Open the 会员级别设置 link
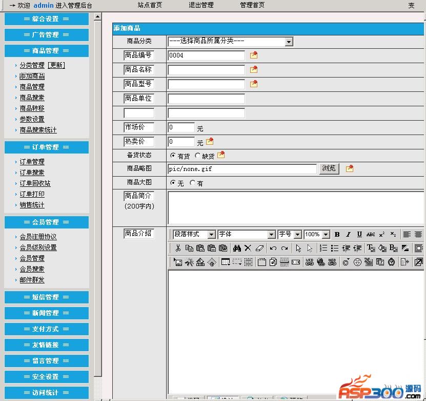Image resolution: width=426 pixels, height=401 pixels. [x=38, y=247]
